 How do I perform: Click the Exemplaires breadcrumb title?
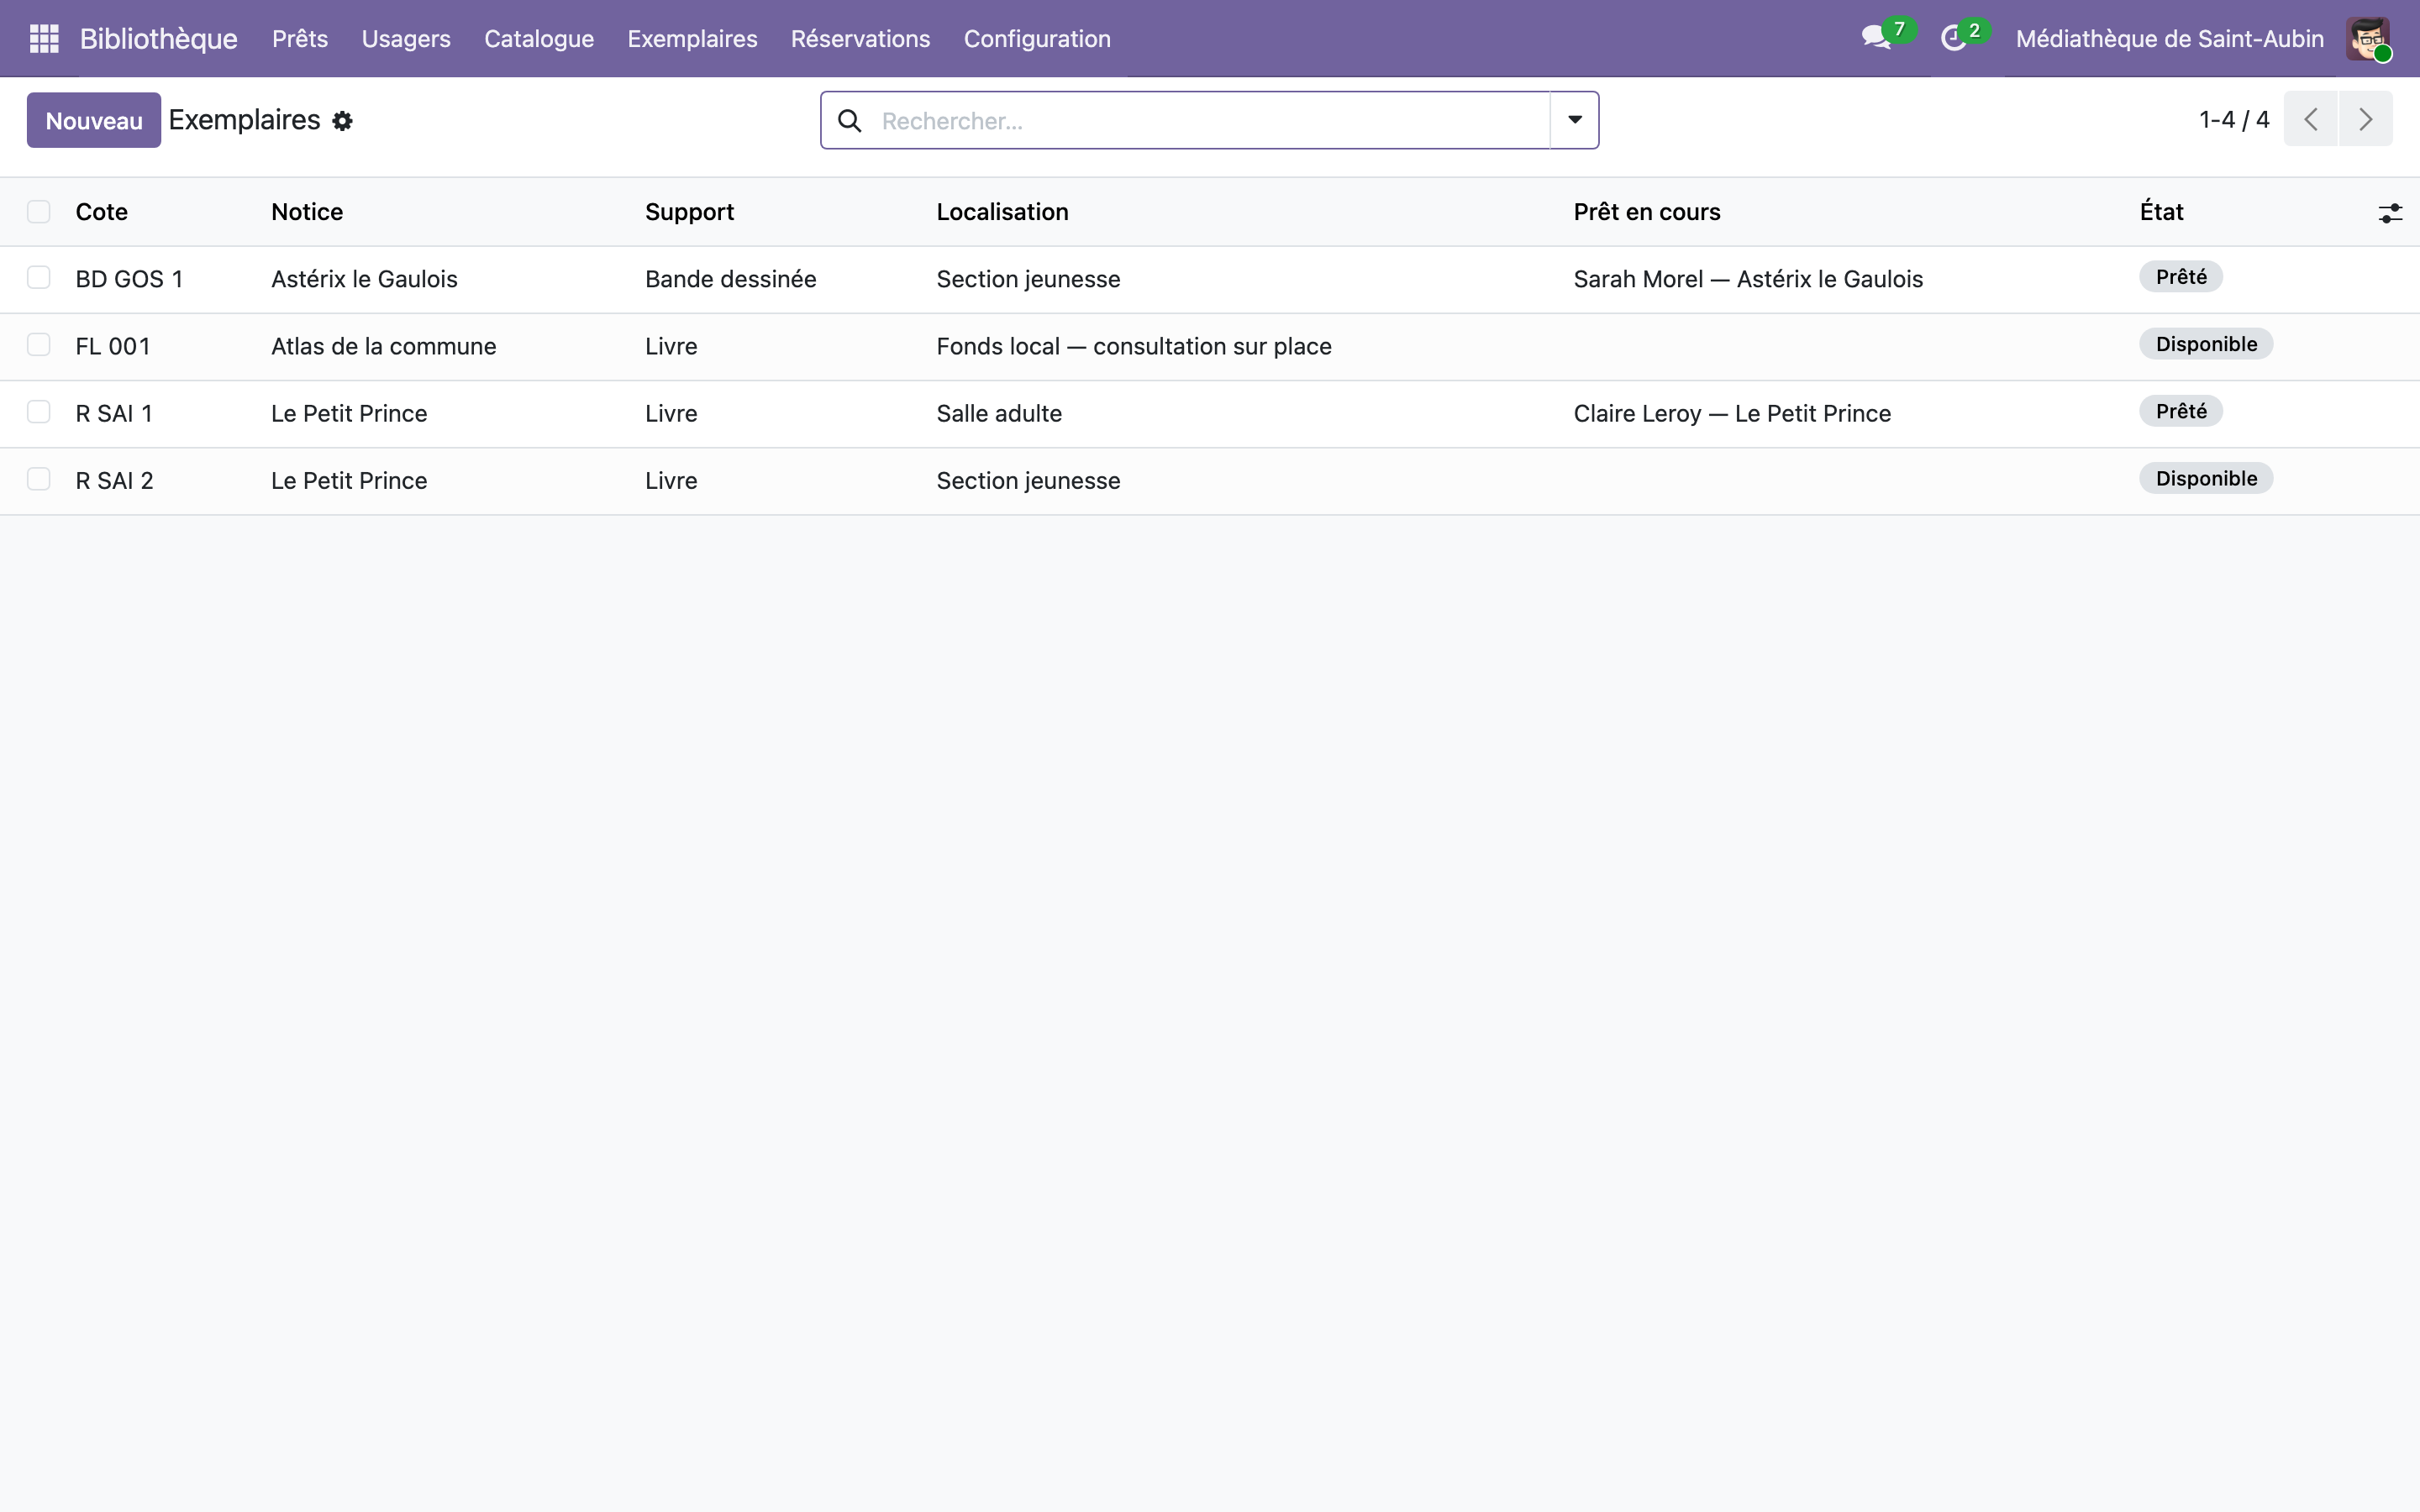pyautogui.click(x=244, y=120)
